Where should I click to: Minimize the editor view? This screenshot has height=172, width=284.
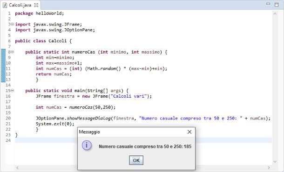coord(268,4)
